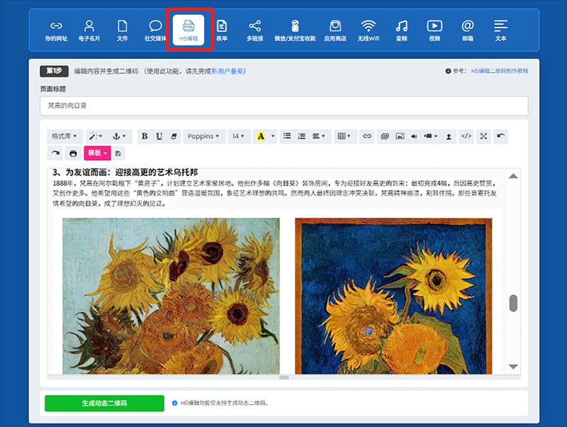Toggle bold formatting in the editor toolbar
Viewport: 567px width, 427px height.
click(145, 136)
